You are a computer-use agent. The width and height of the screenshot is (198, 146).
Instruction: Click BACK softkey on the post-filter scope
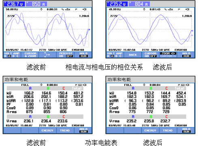click(133, 55)
